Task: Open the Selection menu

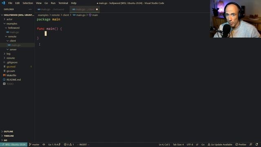Action: tap(28, 3)
